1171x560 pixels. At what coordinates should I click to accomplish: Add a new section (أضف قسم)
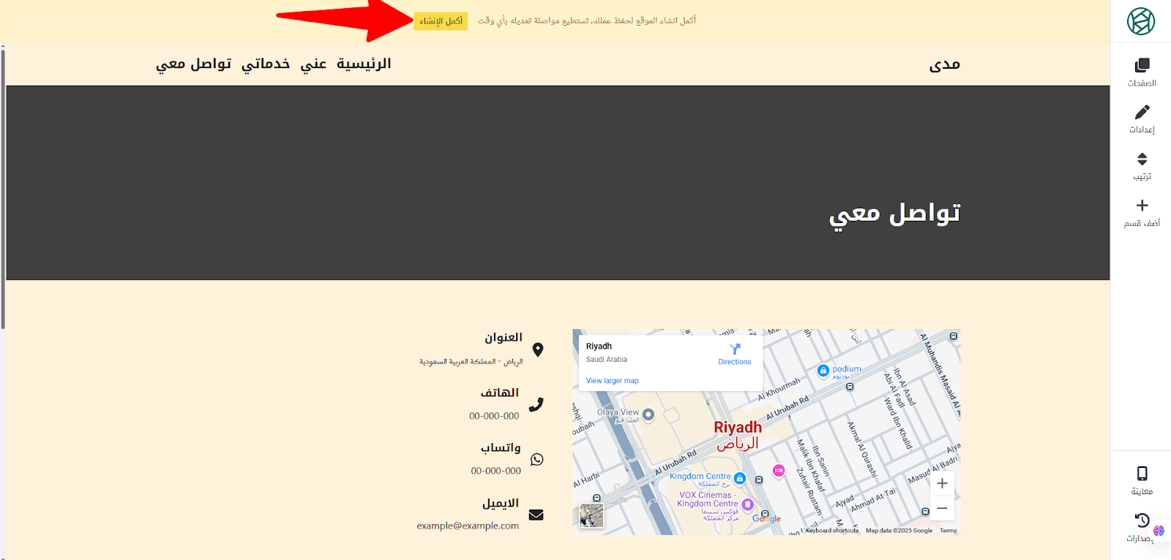1142,205
